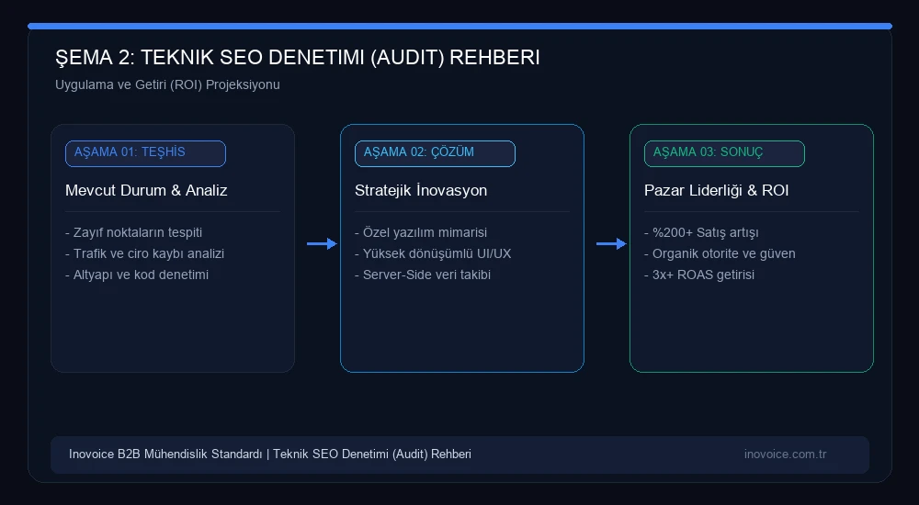Select the 'AŞAMA 02: ÇÖZÜM' badge

435,153
